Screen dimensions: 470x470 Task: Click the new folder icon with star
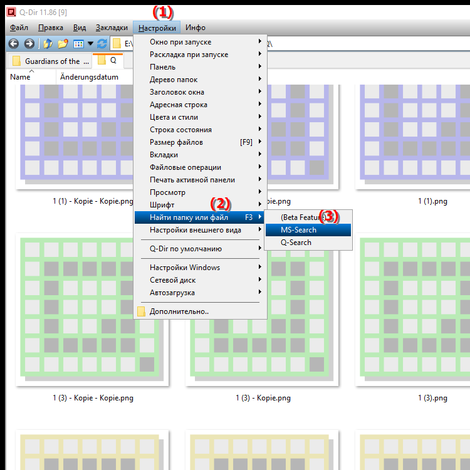[x=63, y=44]
